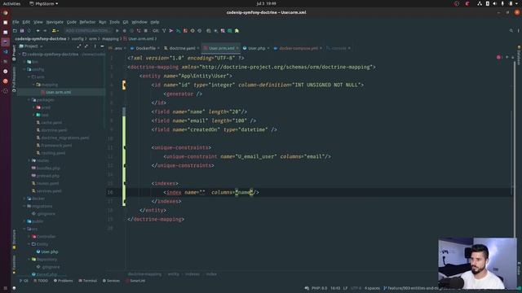Click the Run (play) icon in the toolbar
Image resolution: width=522 pixels, height=293 pixels.
(117, 31)
